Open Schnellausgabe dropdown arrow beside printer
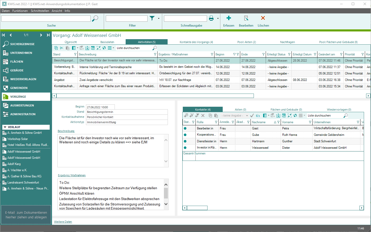Image resolution: width=371 pixels, height=232 pixels. [x=218, y=18]
